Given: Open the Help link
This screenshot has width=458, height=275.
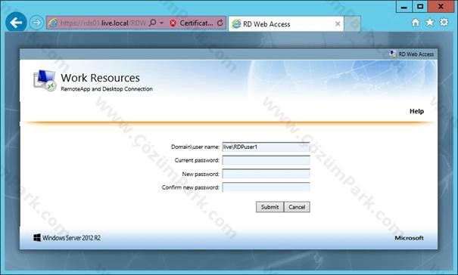Looking at the screenshot, I should tap(416, 111).
